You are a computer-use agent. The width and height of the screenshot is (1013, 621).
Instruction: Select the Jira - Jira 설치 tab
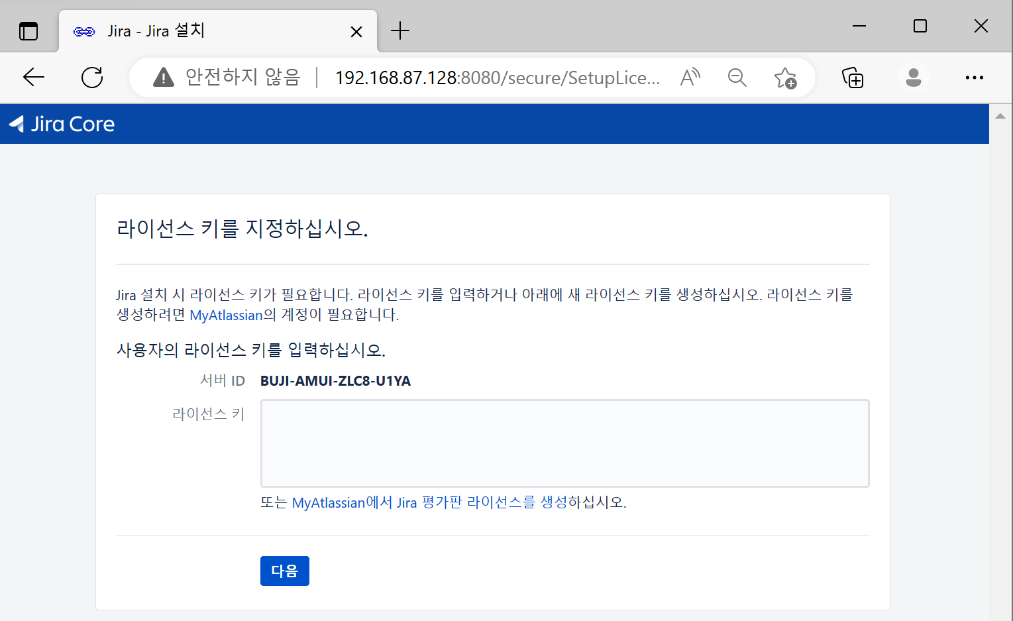(218, 30)
